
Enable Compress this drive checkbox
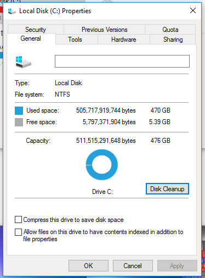pyautogui.click(x=18, y=219)
